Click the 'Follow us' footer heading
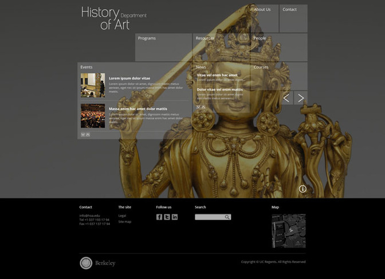This screenshot has height=279, width=385. click(164, 207)
